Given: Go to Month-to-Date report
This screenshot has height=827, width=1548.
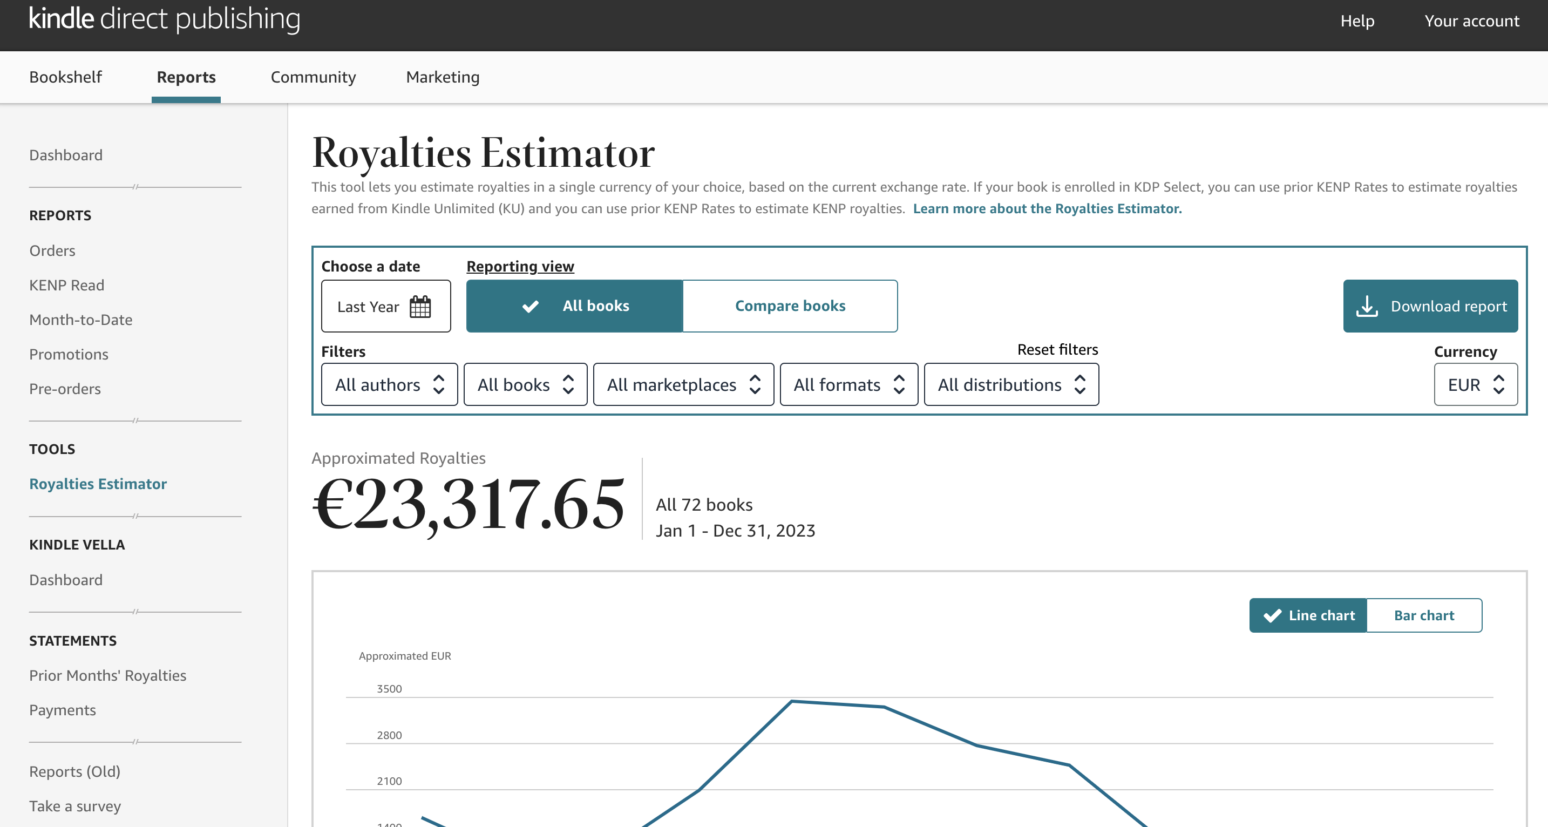Looking at the screenshot, I should (x=80, y=320).
